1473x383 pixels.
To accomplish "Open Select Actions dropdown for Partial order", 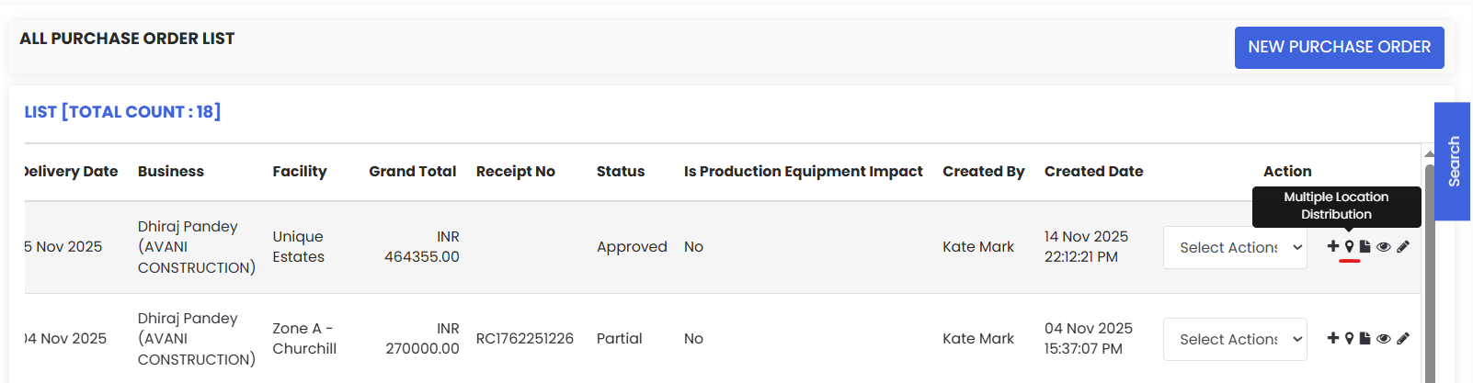I will pos(1235,339).
